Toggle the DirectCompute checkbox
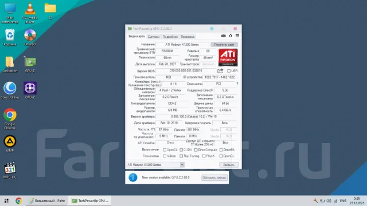 [x=196, y=150]
